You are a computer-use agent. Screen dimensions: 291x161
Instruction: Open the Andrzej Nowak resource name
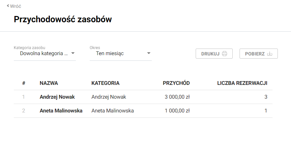[57, 97]
